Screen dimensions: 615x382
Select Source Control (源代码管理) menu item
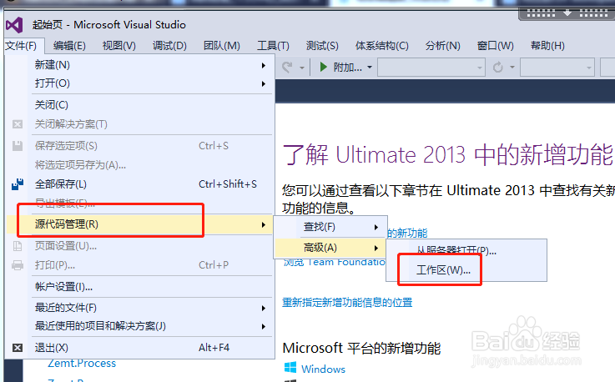(139, 224)
